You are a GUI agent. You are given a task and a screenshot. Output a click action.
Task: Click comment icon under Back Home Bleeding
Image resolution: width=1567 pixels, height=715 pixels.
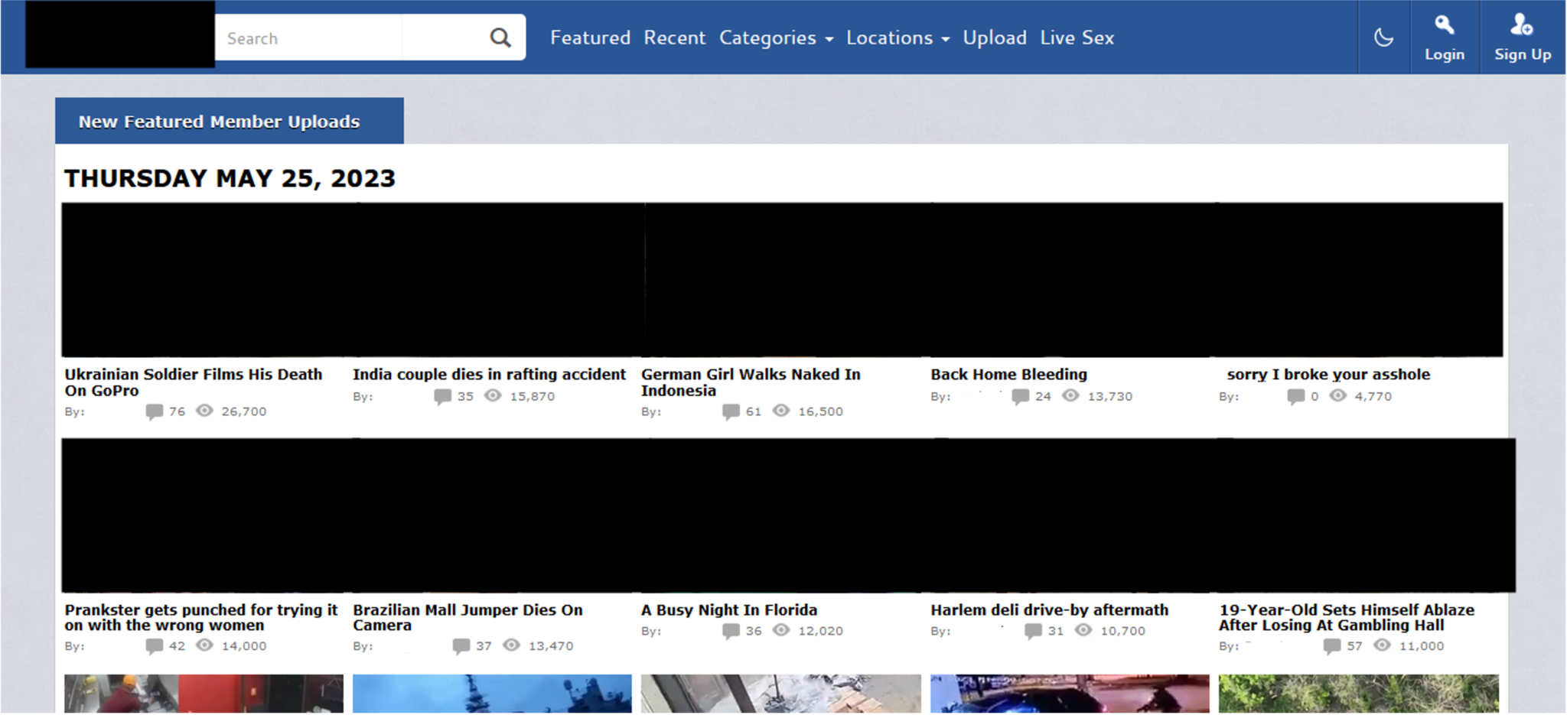click(x=1020, y=396)
